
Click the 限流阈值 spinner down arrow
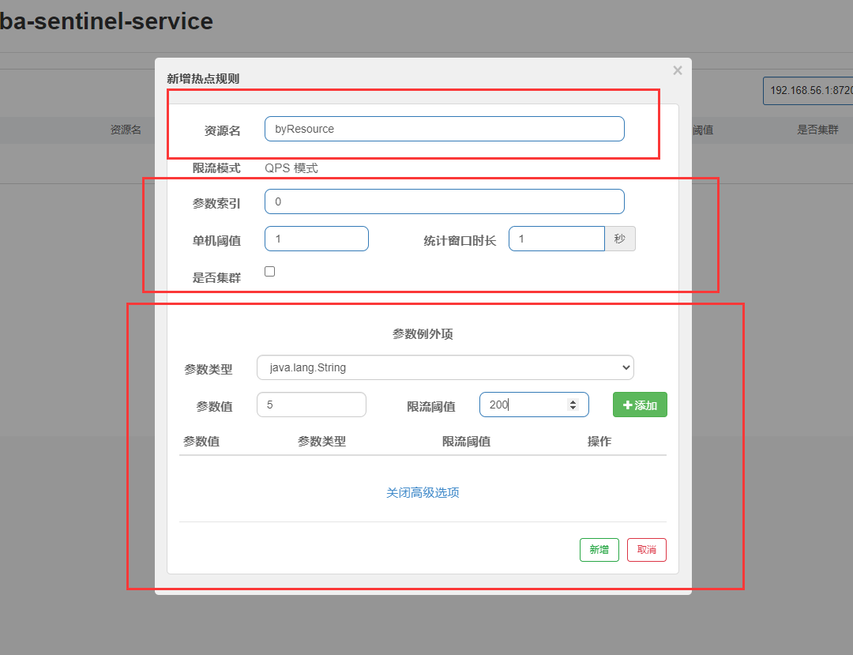click(573, 408)
